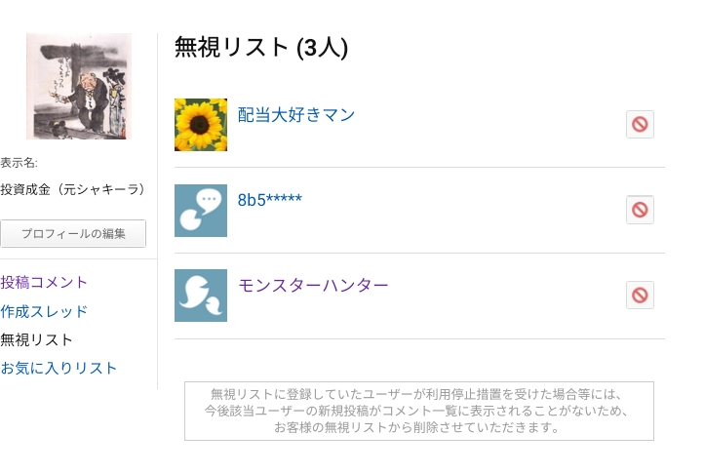This screenshot has height=474, width=704.
Task: Click the unblock icon beside 8b5*****
Action: tap(640, 210)
